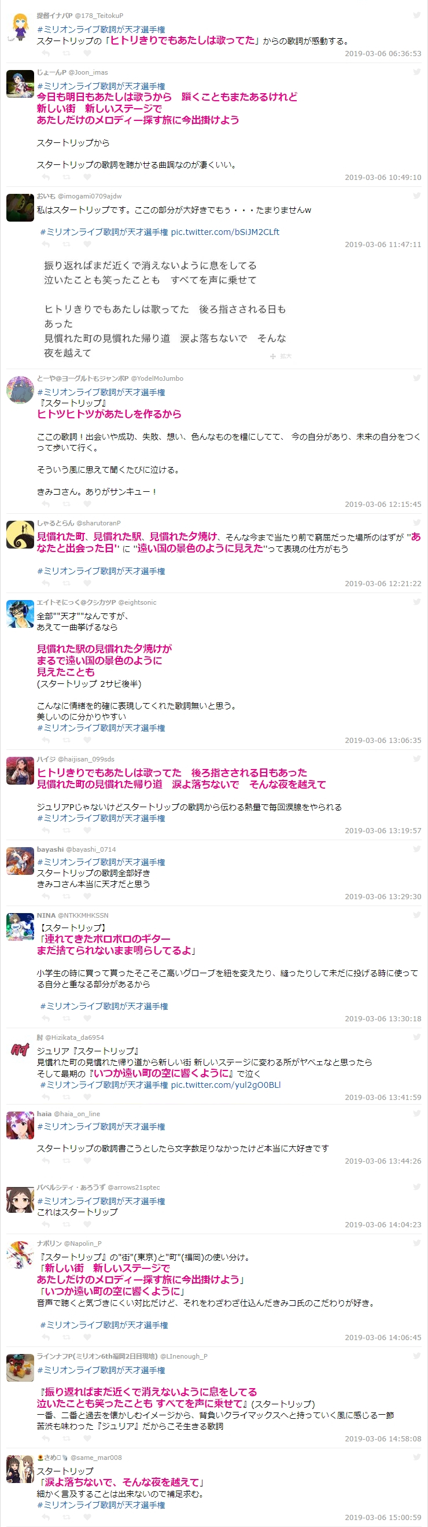
Task: Click the reply icon under NINA's tweet
Action: 46,1018
